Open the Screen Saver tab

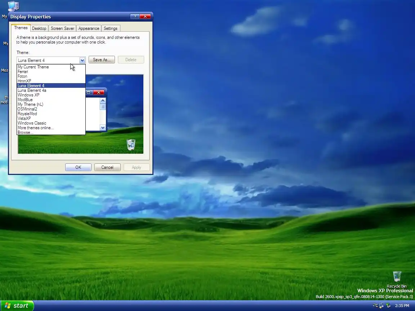62,28
